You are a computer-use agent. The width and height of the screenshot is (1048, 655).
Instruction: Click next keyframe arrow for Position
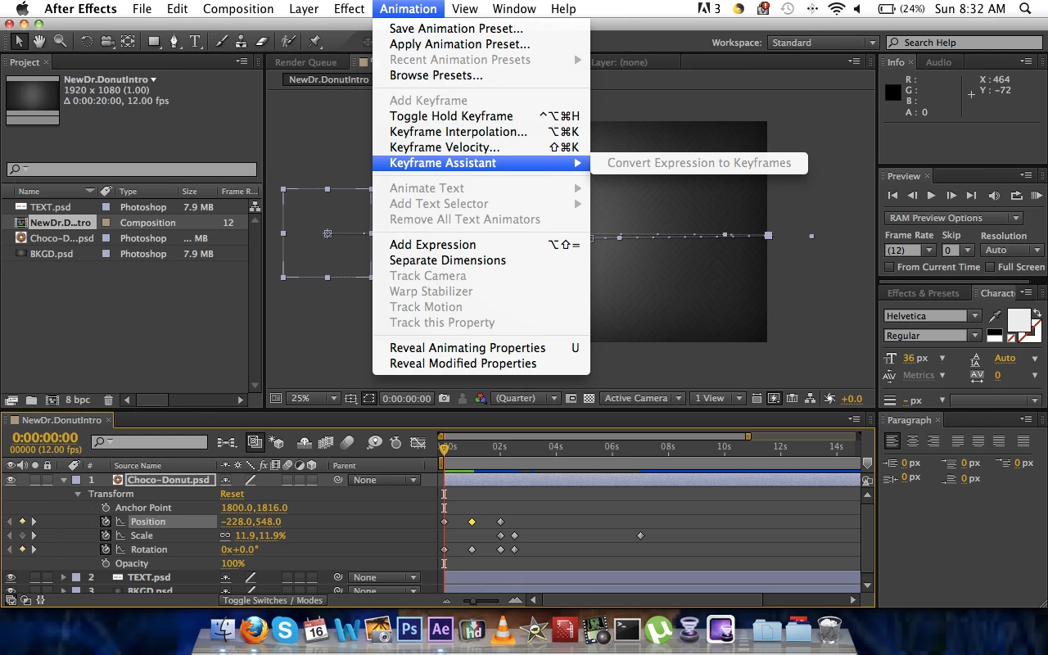[34, 522]
